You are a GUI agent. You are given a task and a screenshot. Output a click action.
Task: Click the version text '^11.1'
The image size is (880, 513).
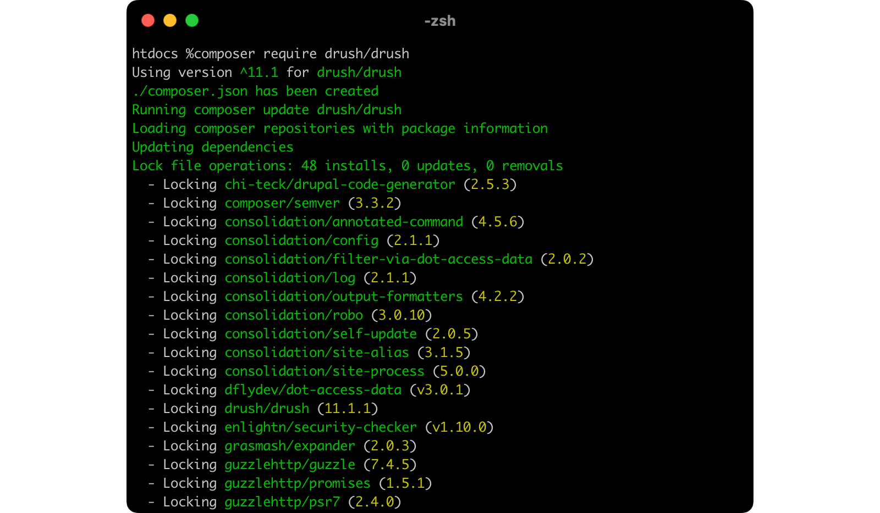coord(259,73)
